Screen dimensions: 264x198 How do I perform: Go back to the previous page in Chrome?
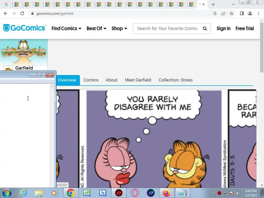coord(6,13)
